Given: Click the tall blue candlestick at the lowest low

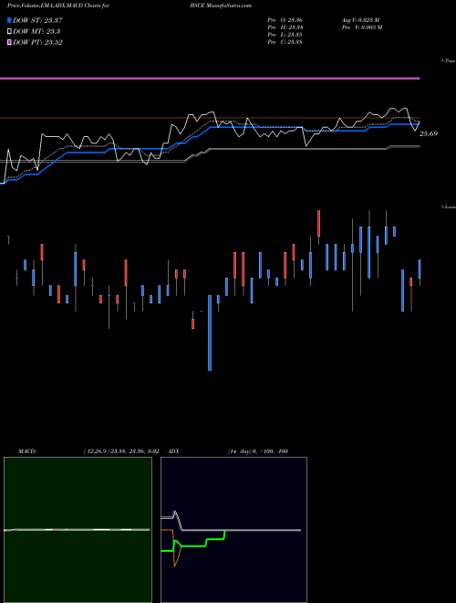Looking at the screenshot, I should 210,333.
